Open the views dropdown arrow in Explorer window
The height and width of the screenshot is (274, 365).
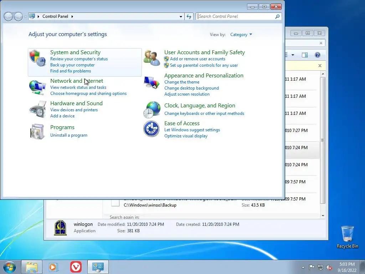(293, 55)
